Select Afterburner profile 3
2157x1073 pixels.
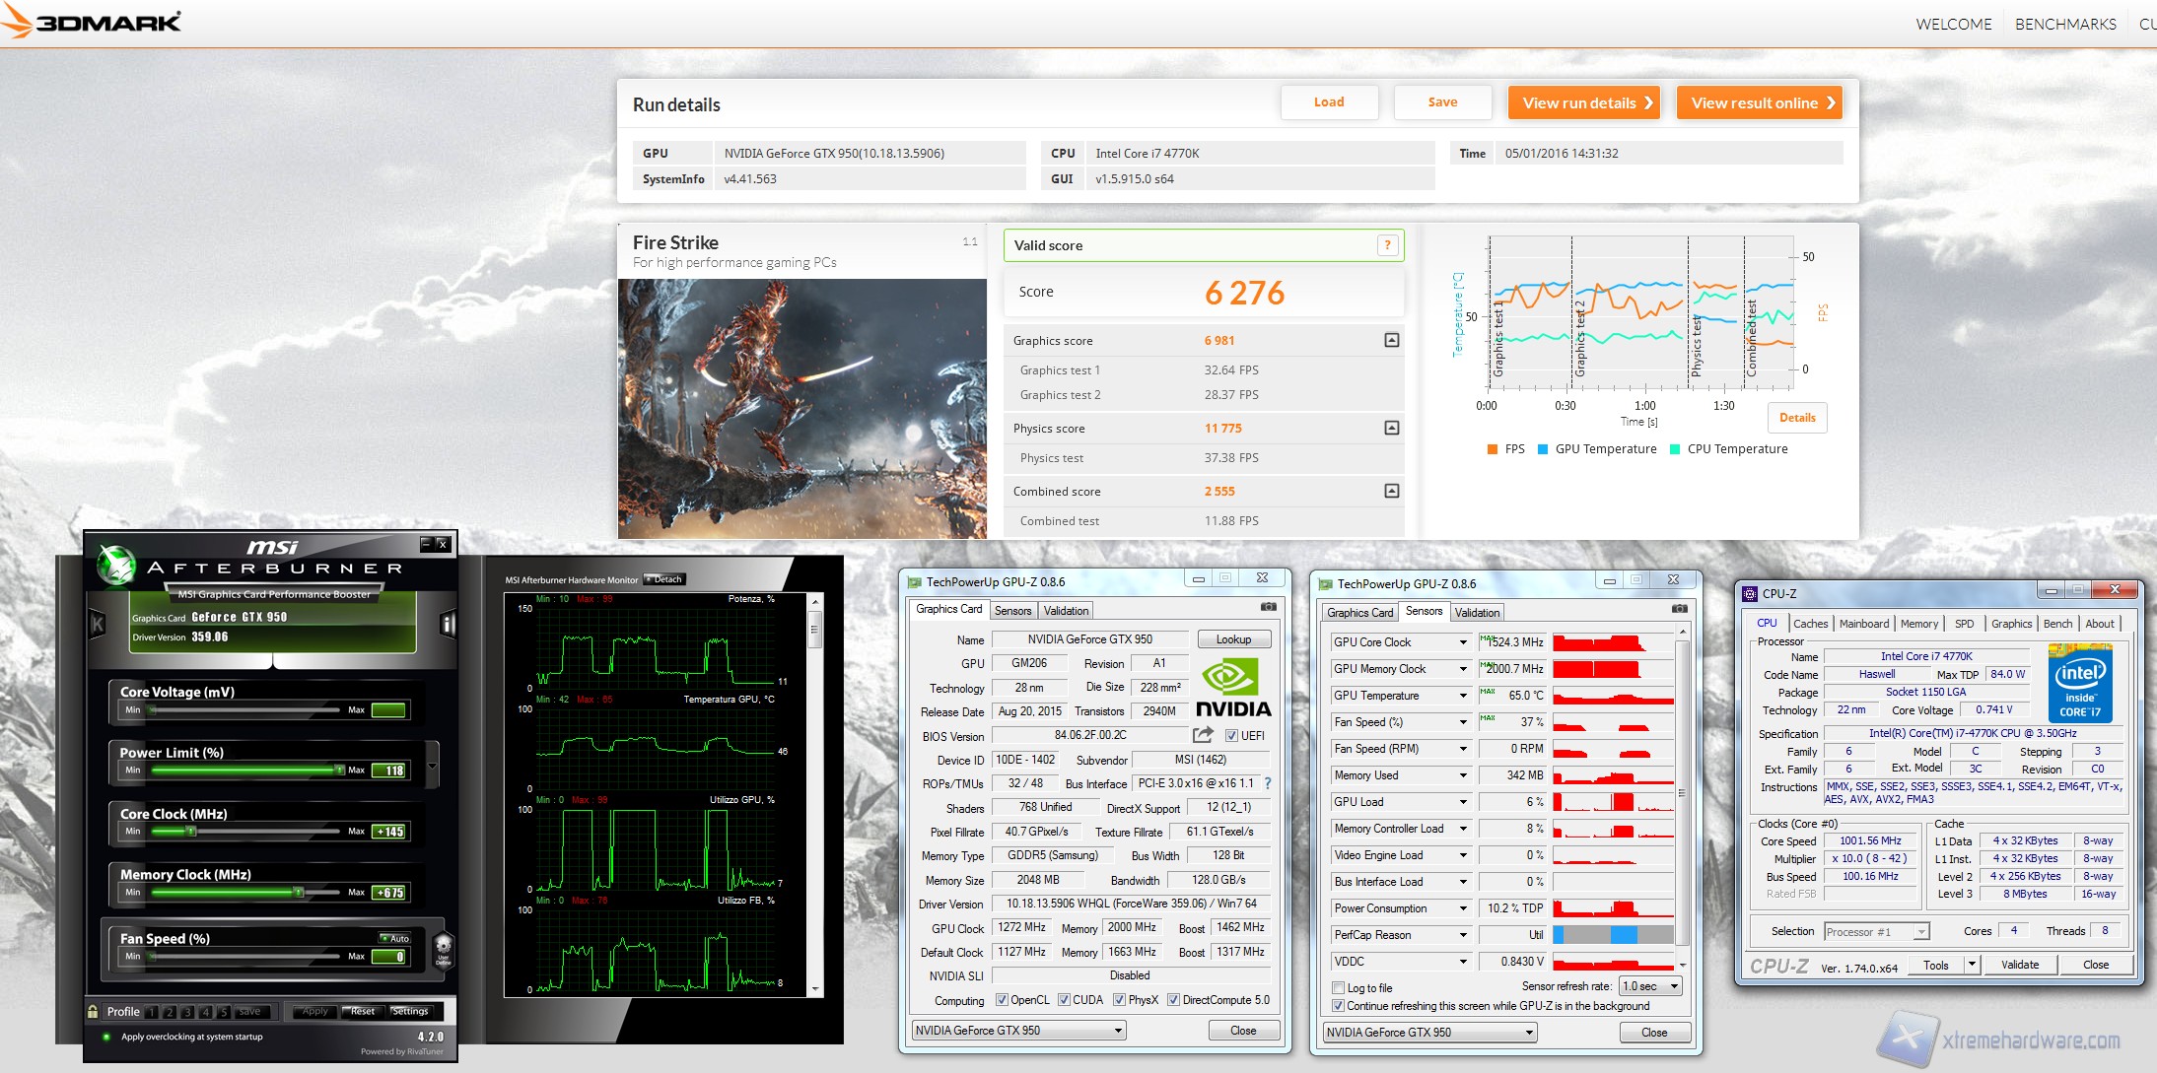point(185,1011)
